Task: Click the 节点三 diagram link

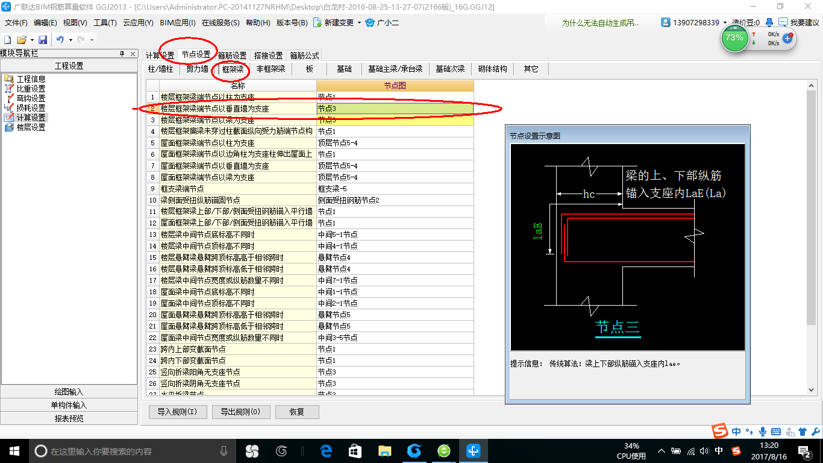Action: point(617,327)
